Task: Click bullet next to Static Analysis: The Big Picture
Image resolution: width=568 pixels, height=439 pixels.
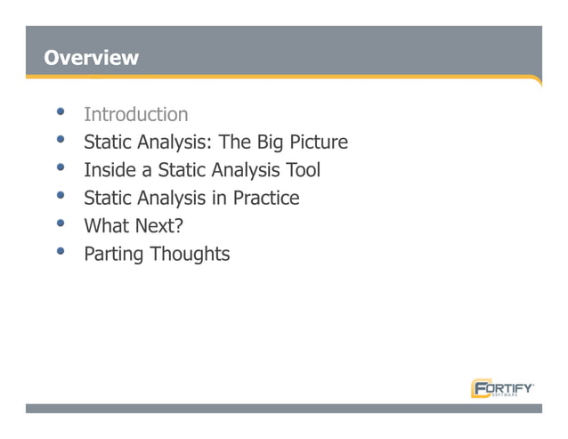Action: tap(61, 139)
